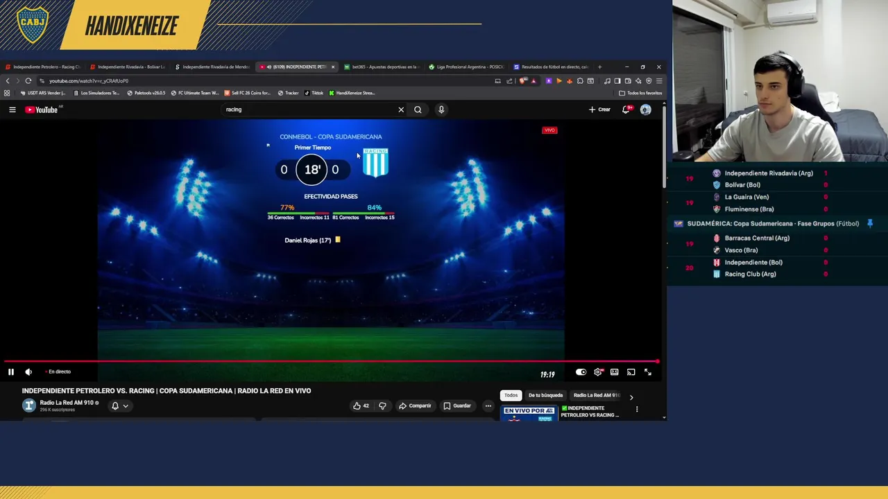This screenshot has width=888, height=499.
Task: Select the 'Radio La Red AM 910' chip
Action: tap(597, 395)
